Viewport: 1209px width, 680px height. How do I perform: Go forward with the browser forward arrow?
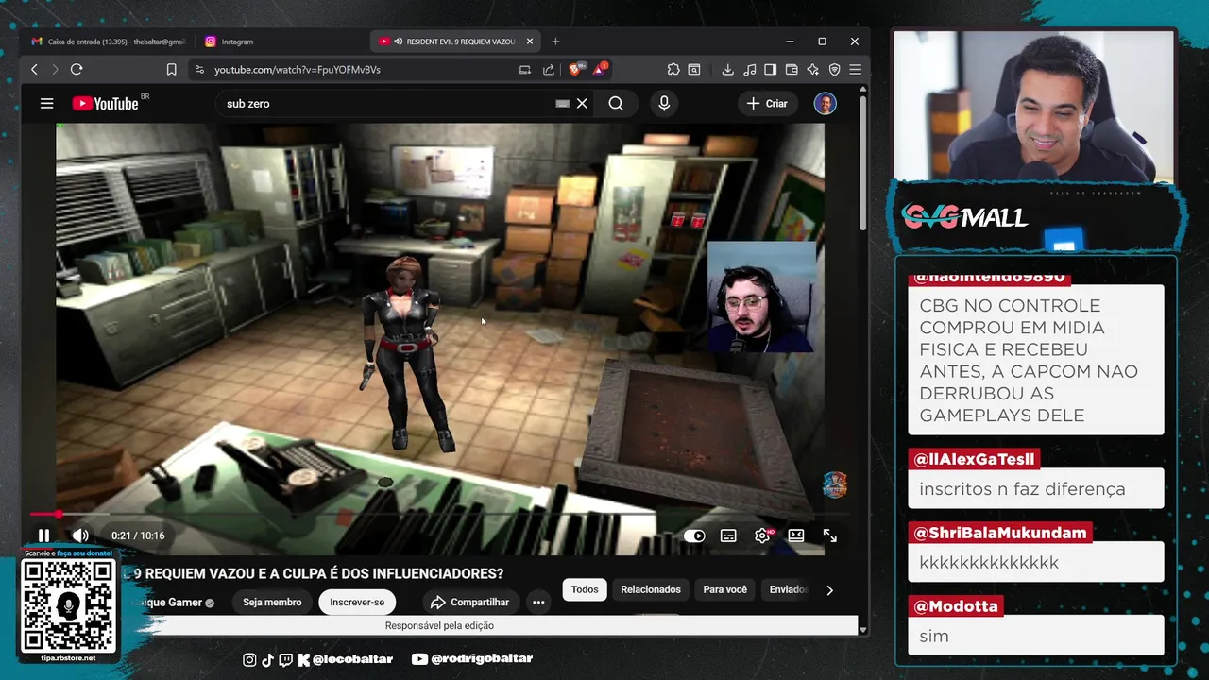coord(55,69)
